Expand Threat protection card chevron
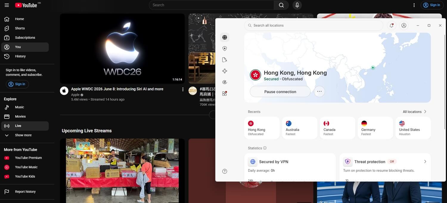Screen dimensions: 447x203 (425, 162)
